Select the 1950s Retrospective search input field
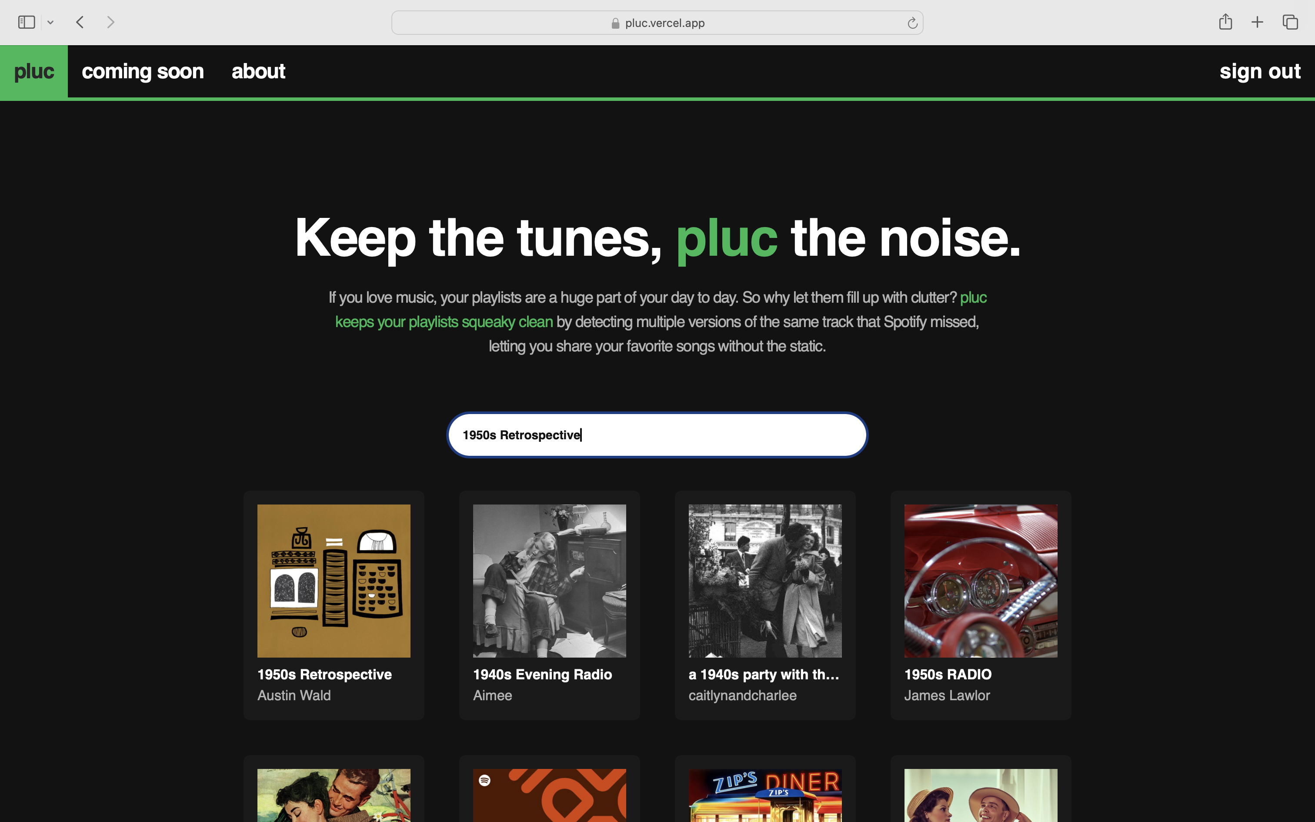1315x822 pixels. [657, 434]
